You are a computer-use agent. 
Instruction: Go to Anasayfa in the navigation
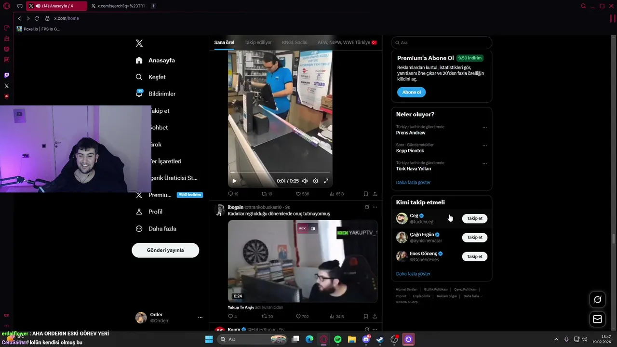point(155,60)
